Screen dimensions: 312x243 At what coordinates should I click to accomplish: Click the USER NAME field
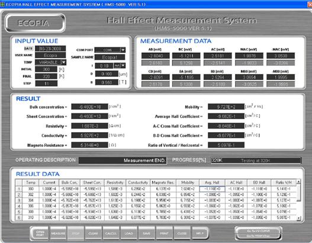[50, 55]
